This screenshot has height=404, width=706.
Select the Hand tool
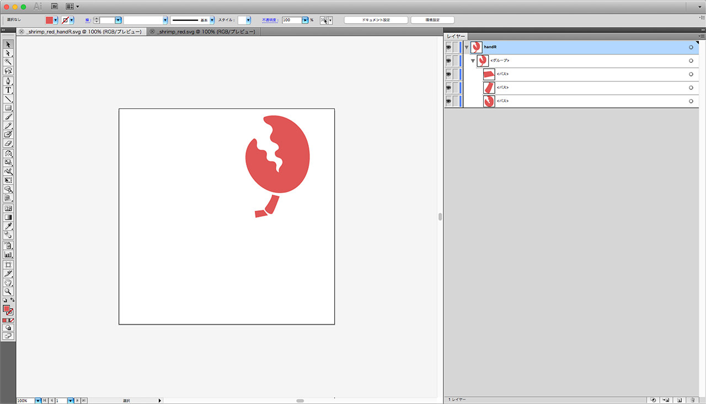click(8, 282)
